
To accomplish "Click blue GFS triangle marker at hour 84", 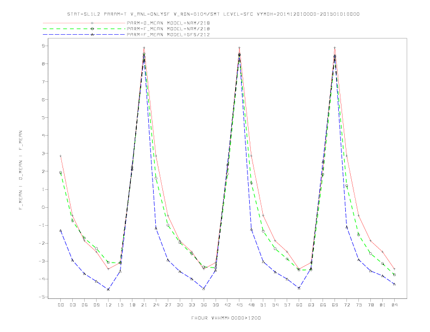I will [x=394, y=284].
